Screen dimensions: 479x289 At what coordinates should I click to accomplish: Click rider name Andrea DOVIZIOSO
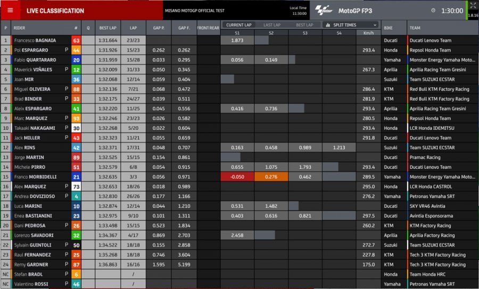[x=34, y=196]
